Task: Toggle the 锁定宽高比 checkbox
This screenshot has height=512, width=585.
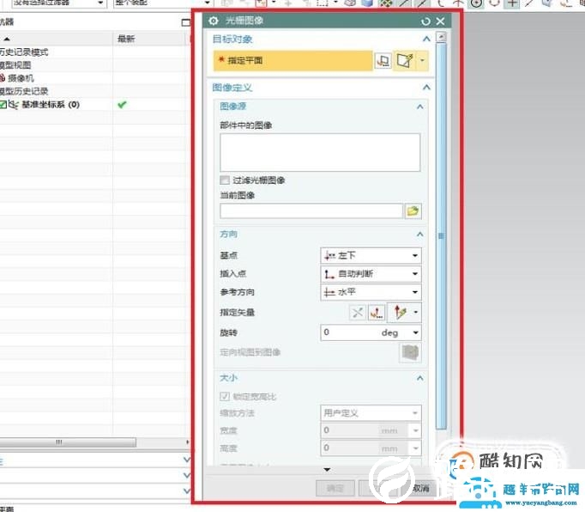Action: [x=225, y=397]
